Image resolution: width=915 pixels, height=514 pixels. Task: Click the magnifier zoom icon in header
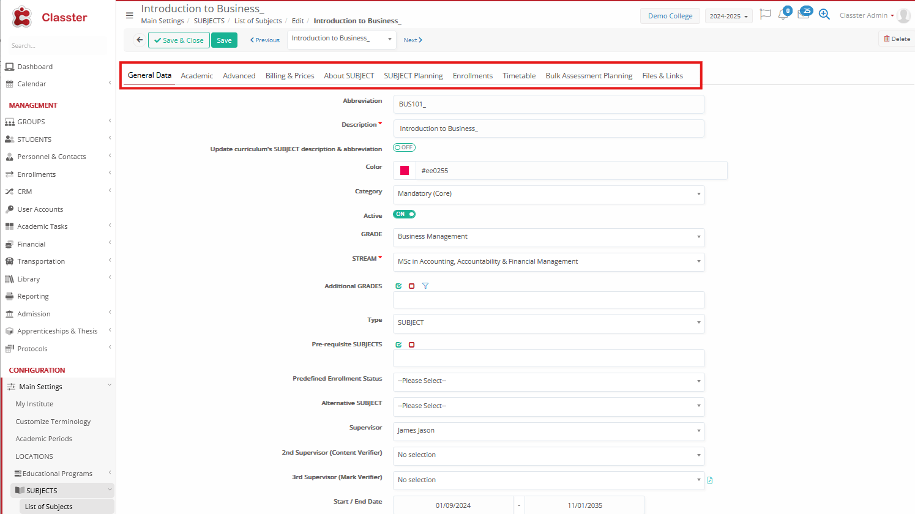(824, 15)
